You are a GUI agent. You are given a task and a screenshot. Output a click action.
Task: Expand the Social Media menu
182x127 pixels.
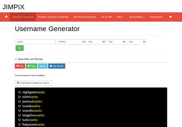[137, 17]
